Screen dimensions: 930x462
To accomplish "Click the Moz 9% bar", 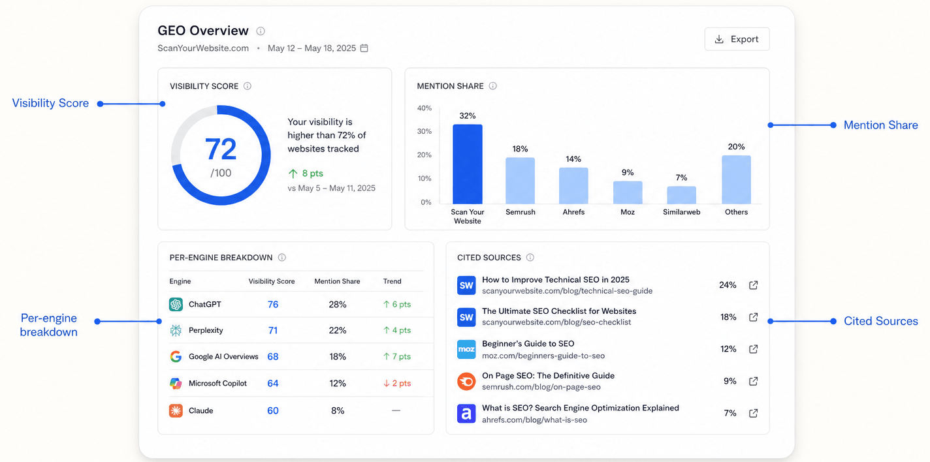I will pyautogui.click(x=628, y=192).
